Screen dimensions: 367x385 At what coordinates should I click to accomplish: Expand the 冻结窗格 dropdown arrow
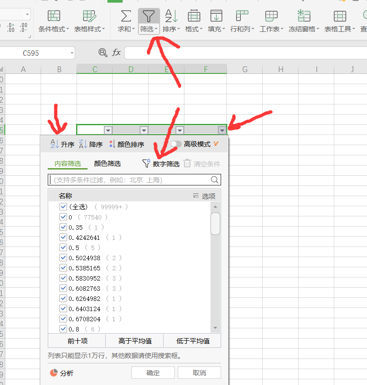(x=318, y=29)
